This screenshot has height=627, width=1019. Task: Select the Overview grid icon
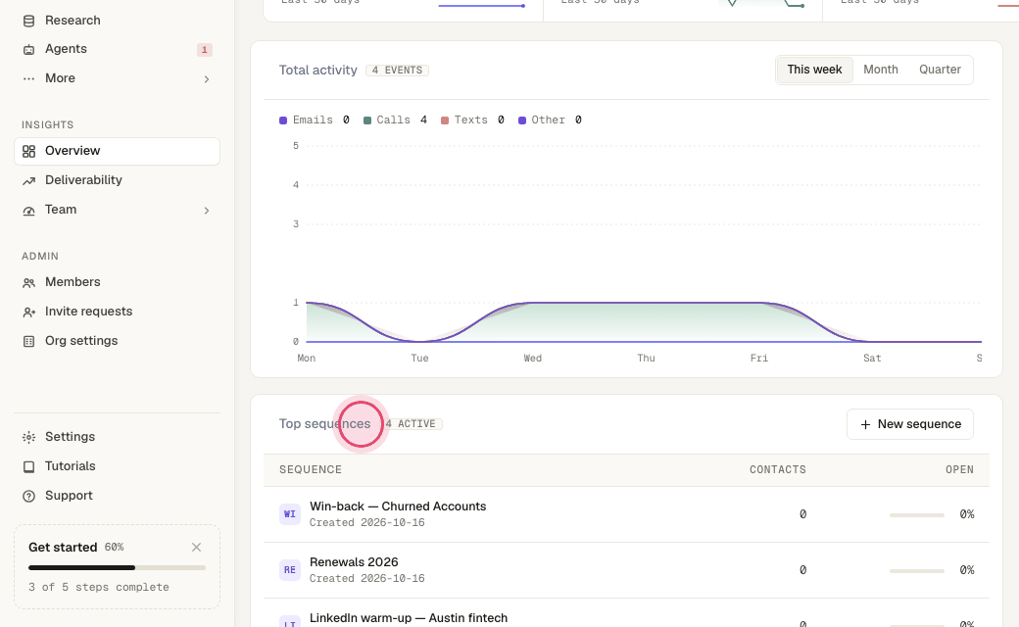[x=28, y=152]
